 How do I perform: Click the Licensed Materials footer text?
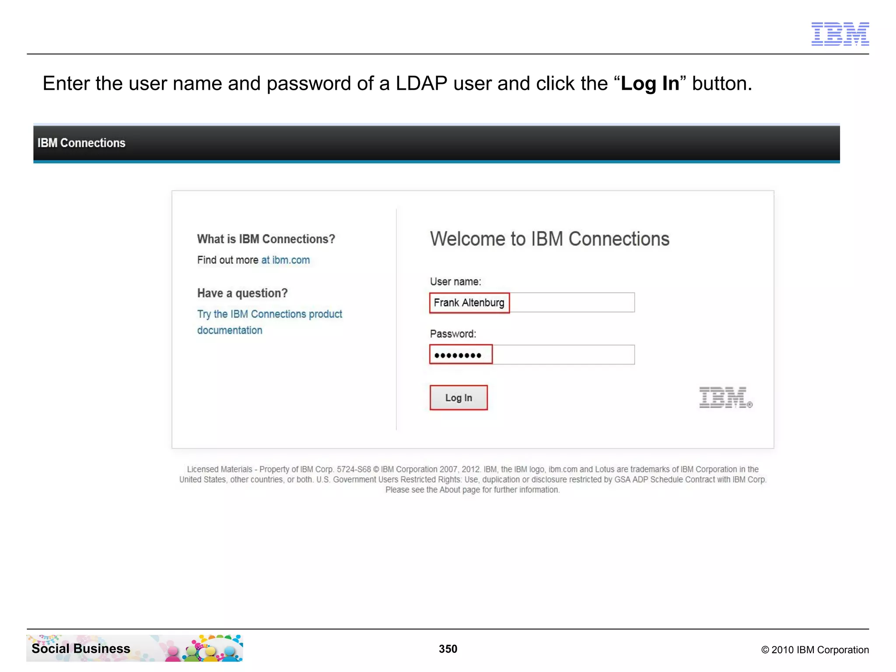coord(472,479)
